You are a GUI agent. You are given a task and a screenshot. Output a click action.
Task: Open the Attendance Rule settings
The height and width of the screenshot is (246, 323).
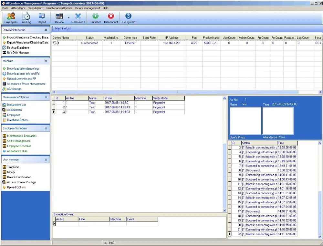click(16, 151)
